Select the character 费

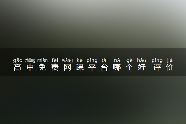[x=55, y=67]
